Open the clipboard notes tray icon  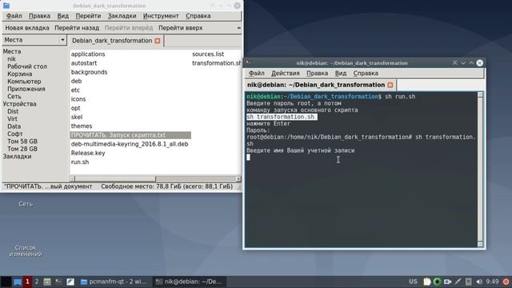(x=426, y=282)
